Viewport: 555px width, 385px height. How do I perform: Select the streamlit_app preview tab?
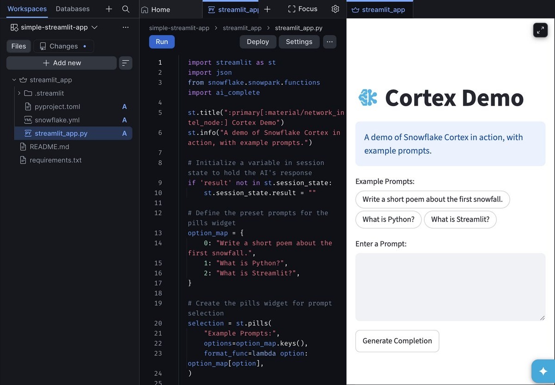click(379, 9)
